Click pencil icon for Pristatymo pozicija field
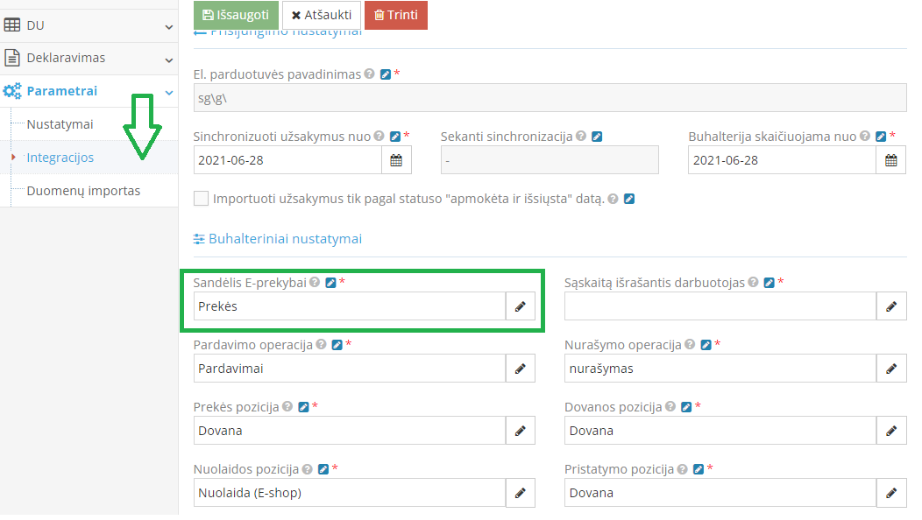The width and height of the screenshot is (922, 520). [x=891, y=493]
